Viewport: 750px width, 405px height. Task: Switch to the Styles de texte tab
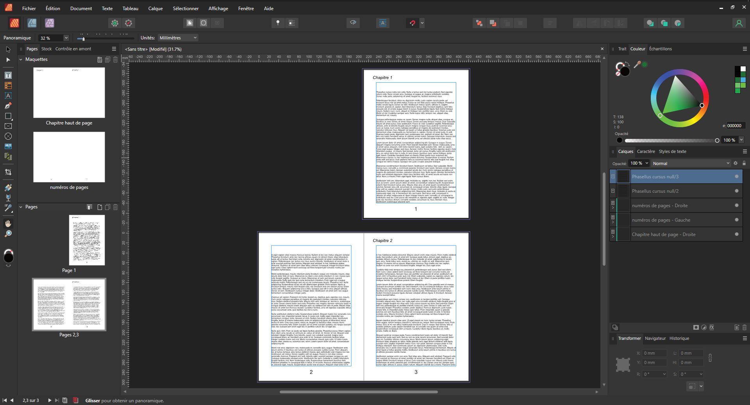pos(672,151)
